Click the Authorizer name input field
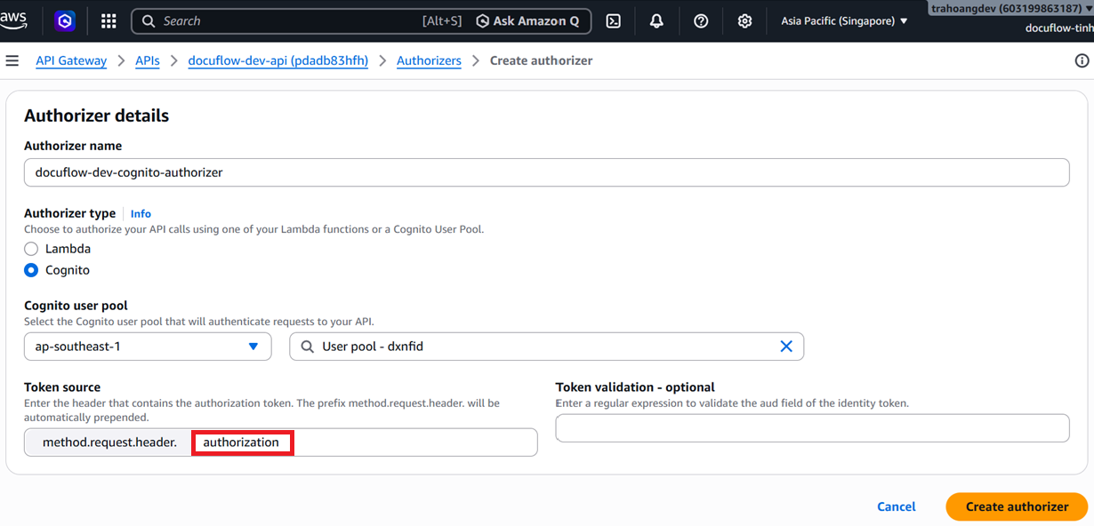This screenshot has width=1094, height=526. [x=546, y=172]
